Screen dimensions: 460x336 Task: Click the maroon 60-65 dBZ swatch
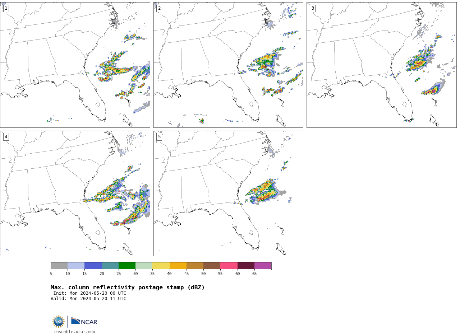[x=246, y=266]
